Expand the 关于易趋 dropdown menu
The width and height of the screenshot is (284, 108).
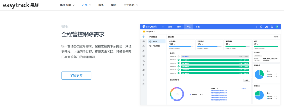click(131, 5)
